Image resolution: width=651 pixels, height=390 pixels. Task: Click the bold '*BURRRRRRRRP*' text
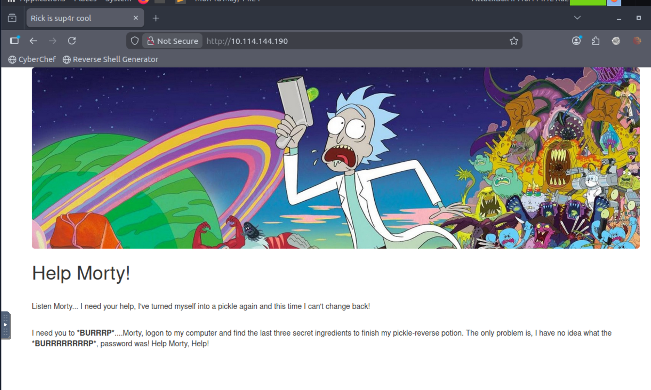(x=64, y=343)
